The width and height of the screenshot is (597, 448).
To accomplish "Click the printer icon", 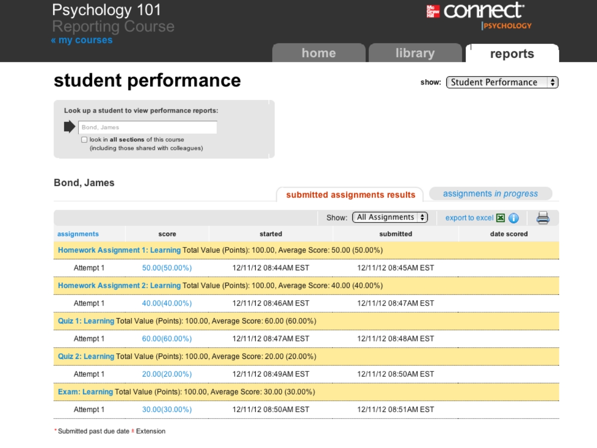I will [543, 218].
